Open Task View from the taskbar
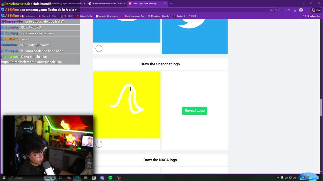 tap(61, 178)
